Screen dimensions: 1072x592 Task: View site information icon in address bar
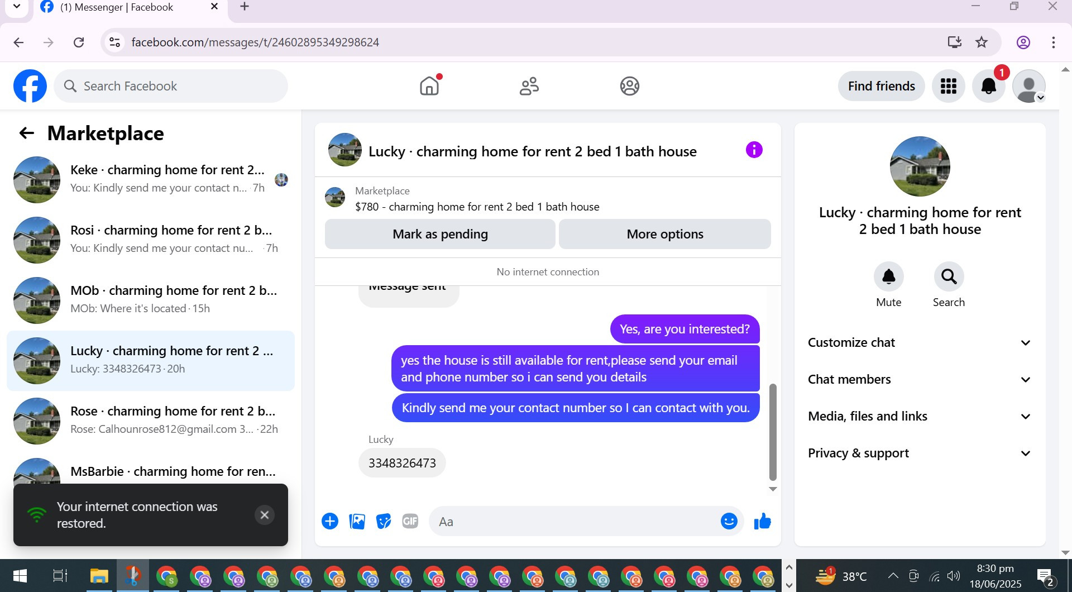(x=115, y=42)
